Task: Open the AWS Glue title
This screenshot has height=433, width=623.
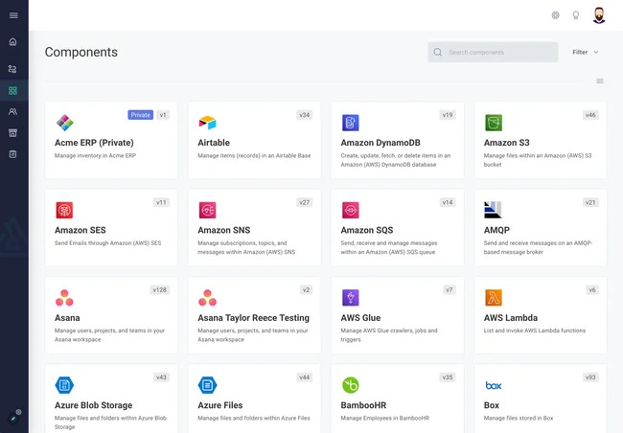Action: 360,318
